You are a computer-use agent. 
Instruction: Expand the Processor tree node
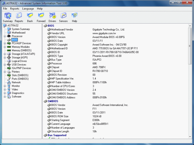pos(5,36)
